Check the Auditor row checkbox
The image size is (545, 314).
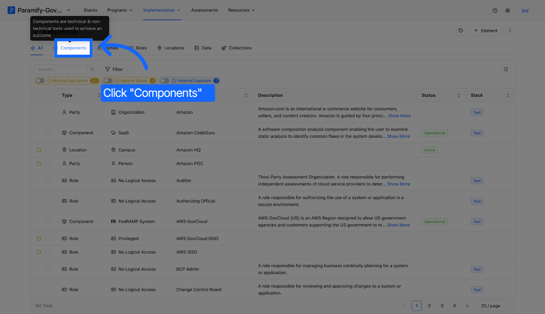point(48,181)
